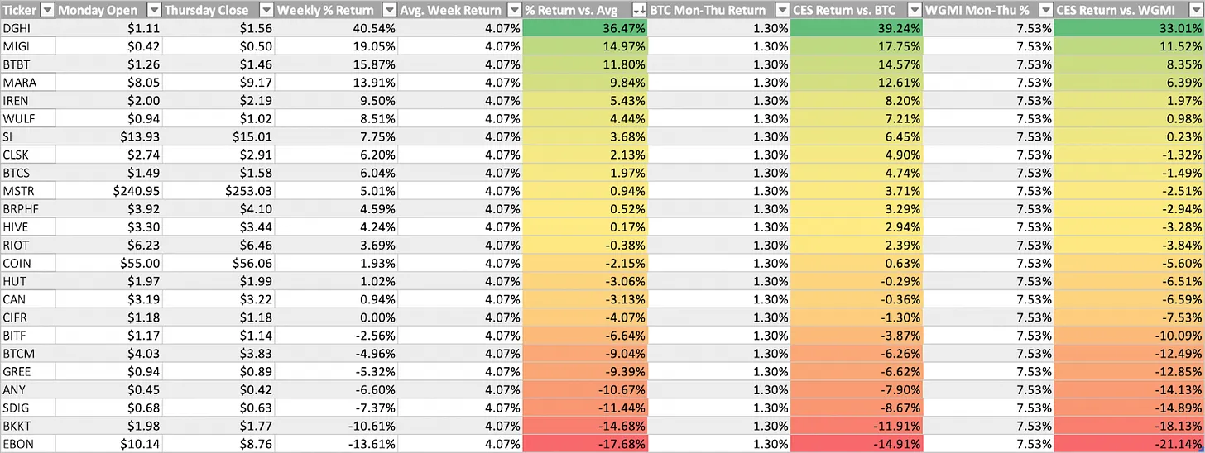
Task: Expand the Thursday Close filter arrow
Action: coord(266,10)
